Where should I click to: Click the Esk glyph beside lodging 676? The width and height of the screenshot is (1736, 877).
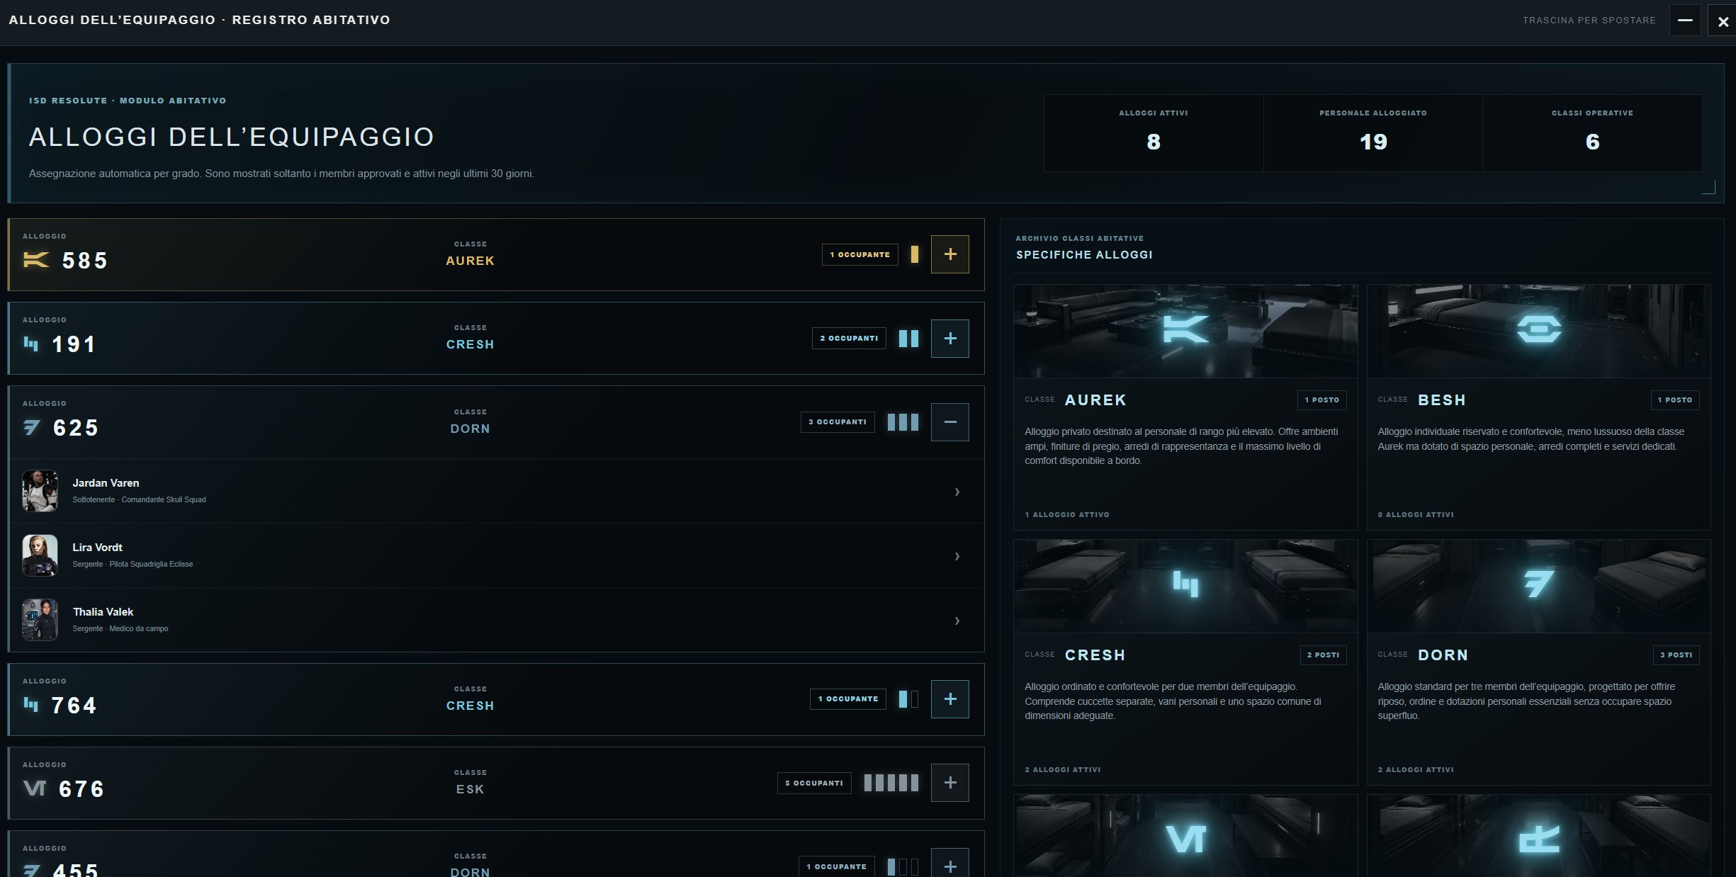[x=35, y=788]
